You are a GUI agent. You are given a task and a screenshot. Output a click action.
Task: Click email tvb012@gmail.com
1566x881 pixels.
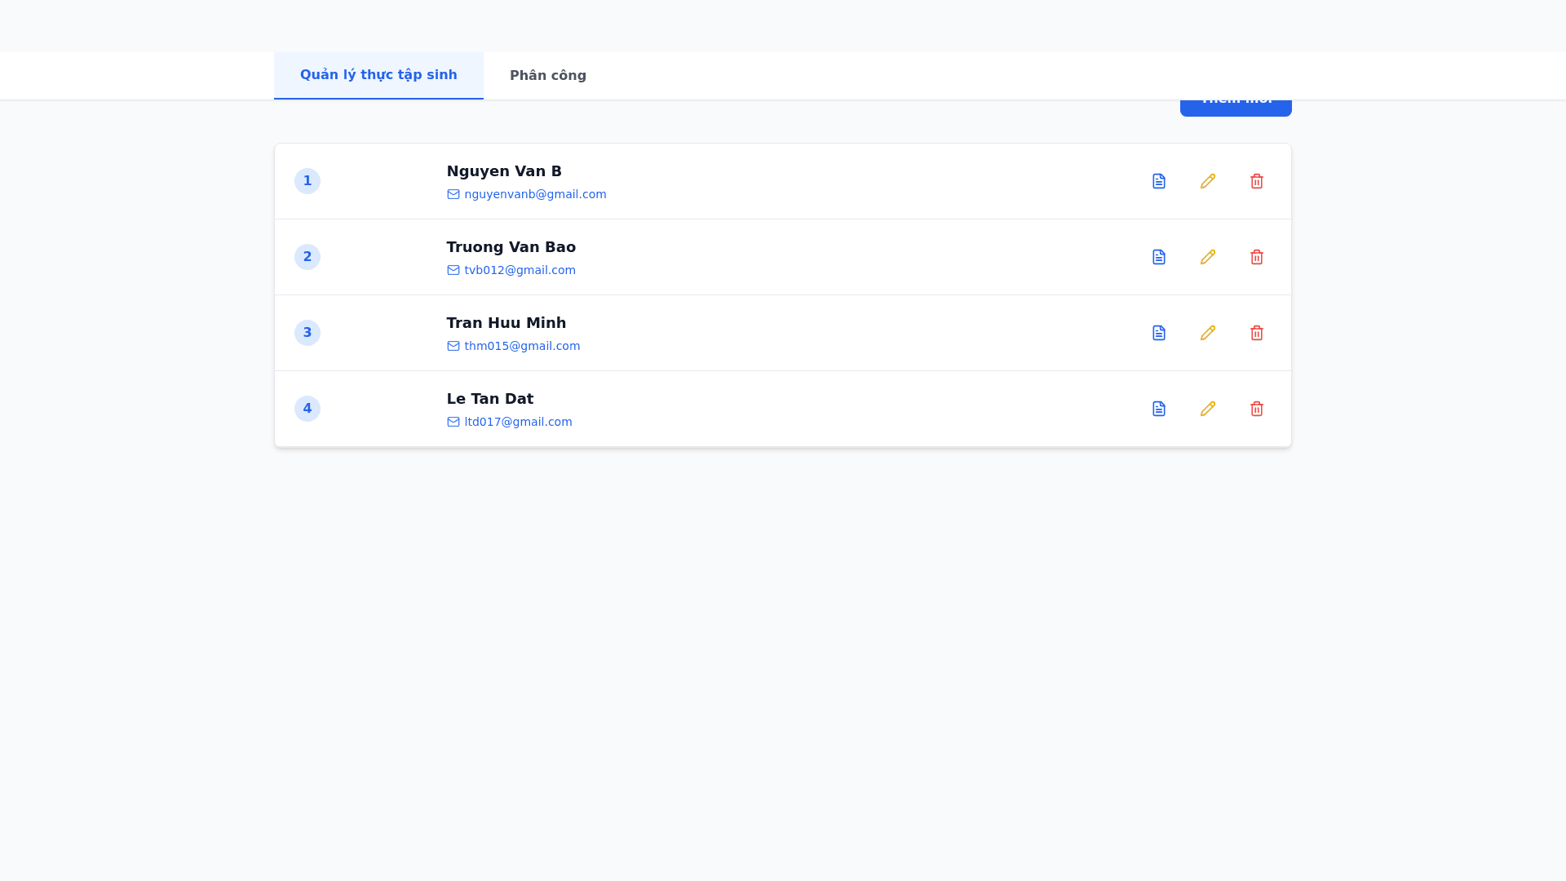[x=520, y=270]
